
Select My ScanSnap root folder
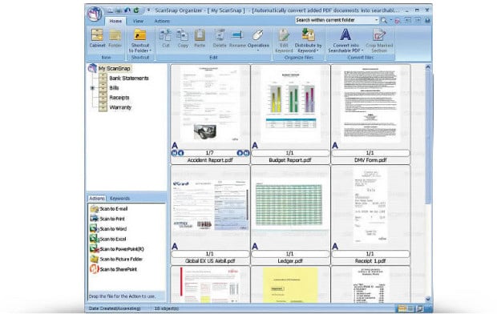coord(114,68)
